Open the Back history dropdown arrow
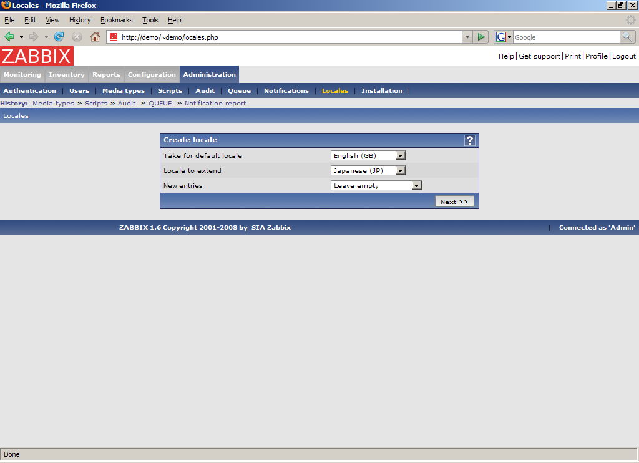This screenshot has width=639, height=463. click(x=21, y=37)
